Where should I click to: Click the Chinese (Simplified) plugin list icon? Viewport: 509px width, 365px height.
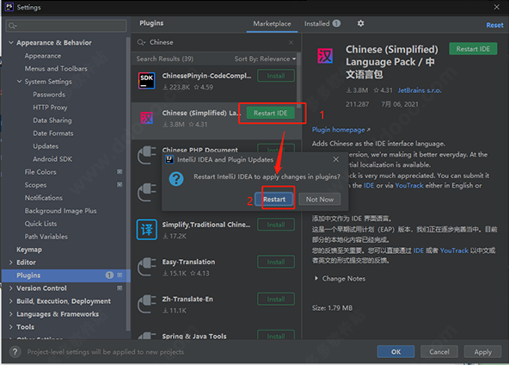(x=147, y=118)
